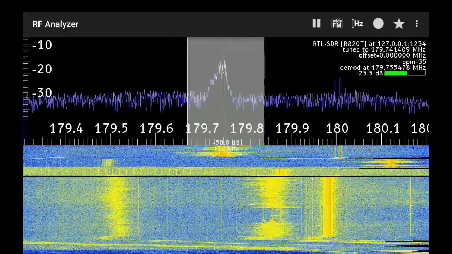This screenshot has width=452, height=254.
Task: Click the 'tuned to 179.741409 MHz' text
Action: tap(384, 50)
